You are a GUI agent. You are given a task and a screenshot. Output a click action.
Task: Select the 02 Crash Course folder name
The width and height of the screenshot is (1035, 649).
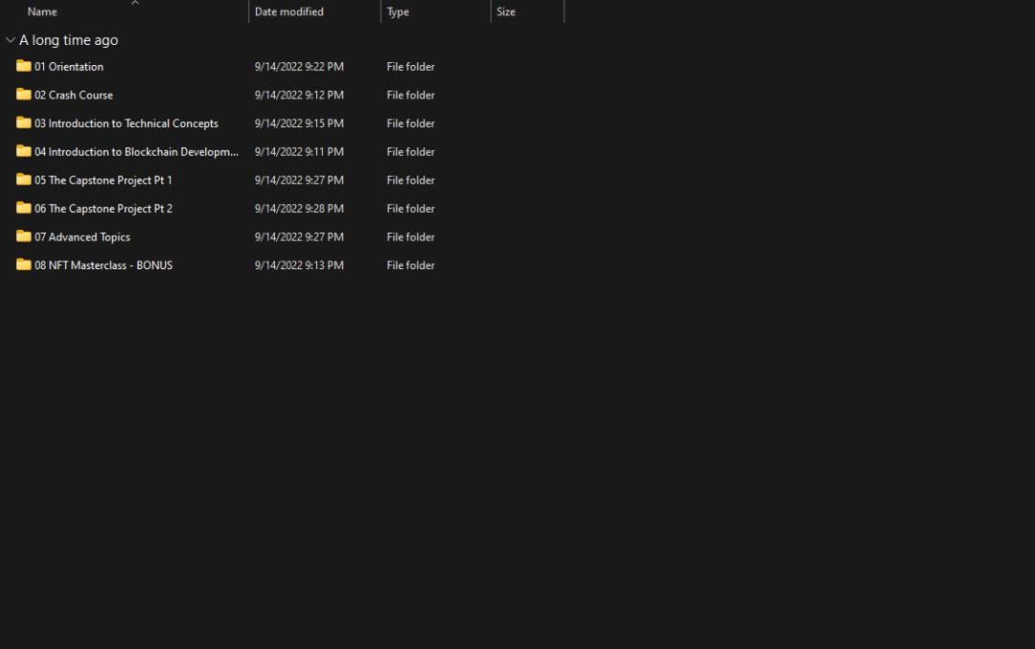pos(74,96)
